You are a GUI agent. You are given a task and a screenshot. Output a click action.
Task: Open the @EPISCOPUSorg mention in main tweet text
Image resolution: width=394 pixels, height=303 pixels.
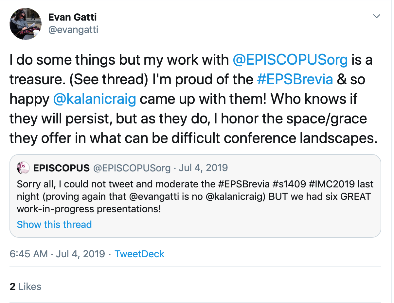290,60
